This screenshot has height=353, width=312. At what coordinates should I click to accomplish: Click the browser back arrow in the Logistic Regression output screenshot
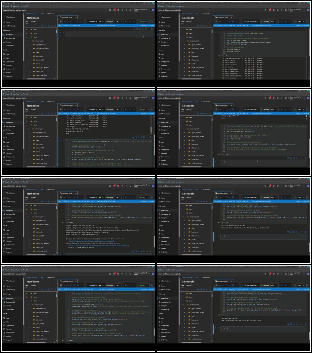point(4,178)
